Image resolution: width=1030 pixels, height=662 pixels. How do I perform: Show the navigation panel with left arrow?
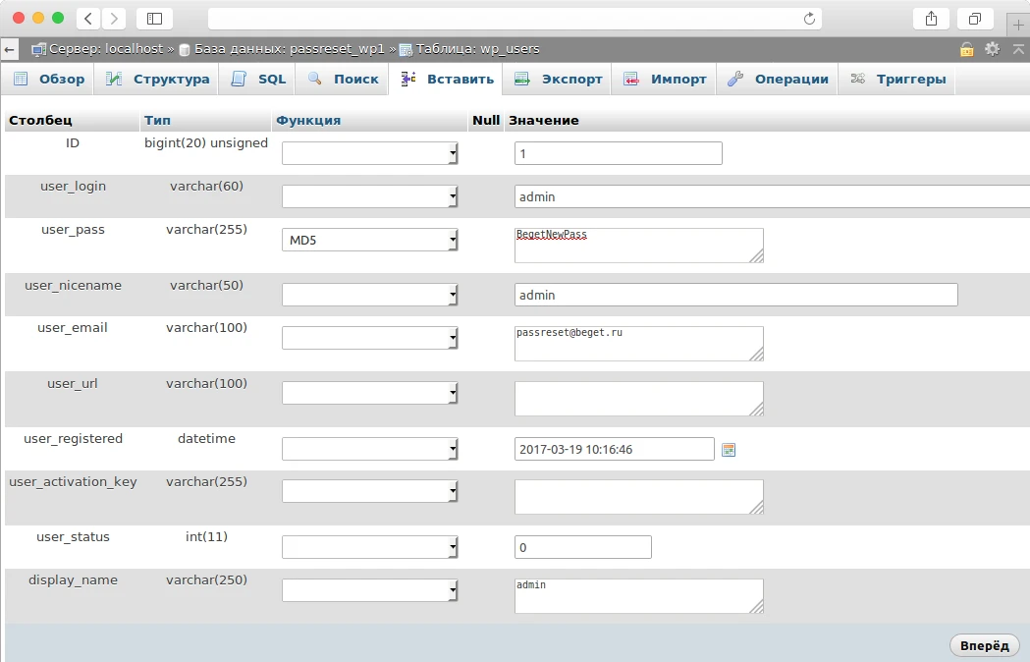coord(10,49)
